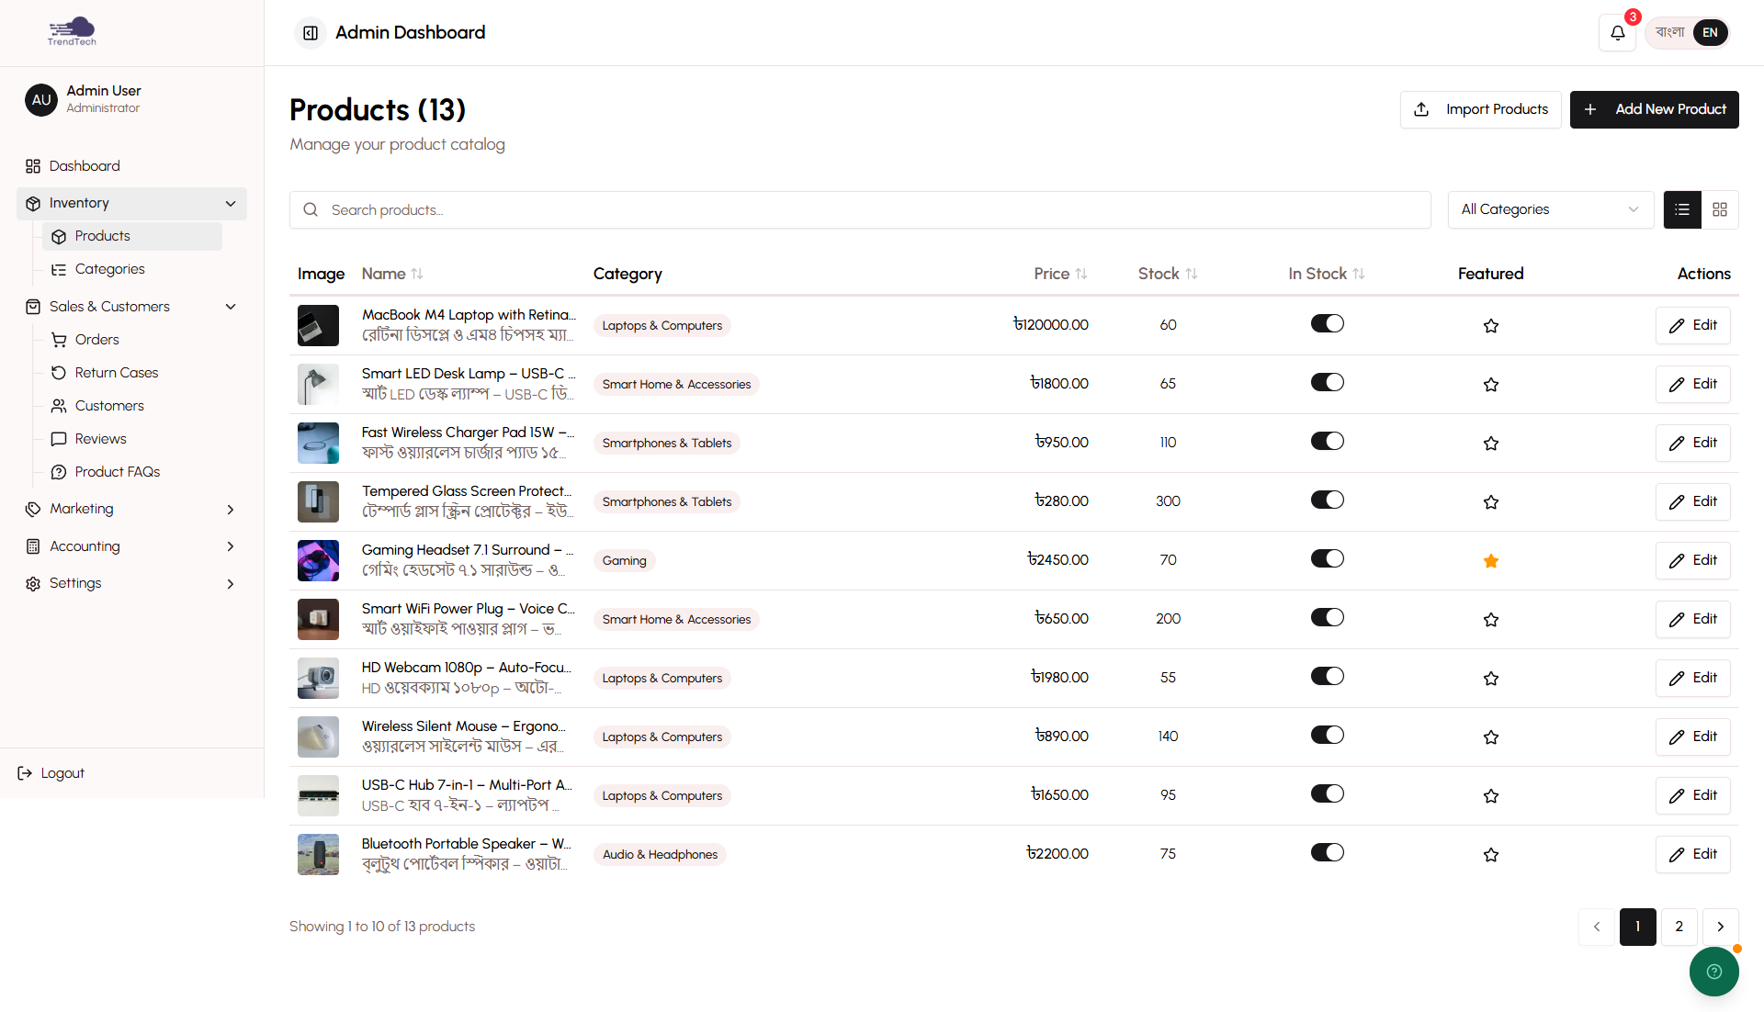
Task: Collapse sidebar using panel toggle icon
Action: coord(311,33)
